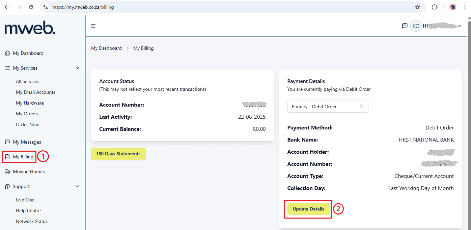471x230 pixels.
Task: Click the browser refresh button
Action: tap(31, 7)
